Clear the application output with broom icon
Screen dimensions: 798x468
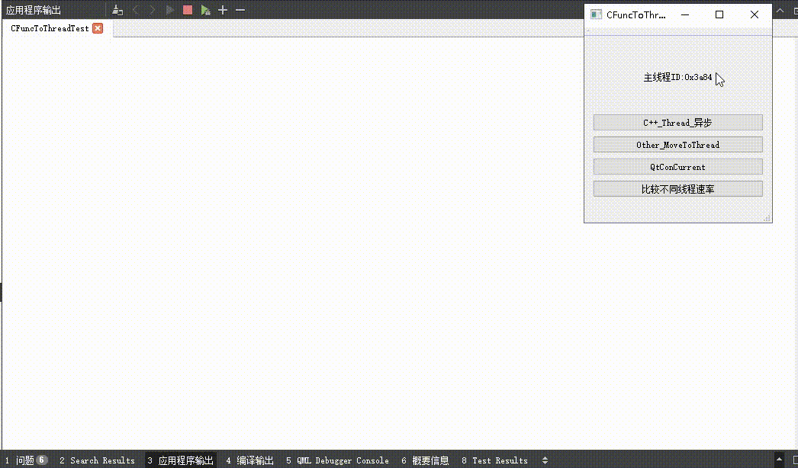click(117, 10)
